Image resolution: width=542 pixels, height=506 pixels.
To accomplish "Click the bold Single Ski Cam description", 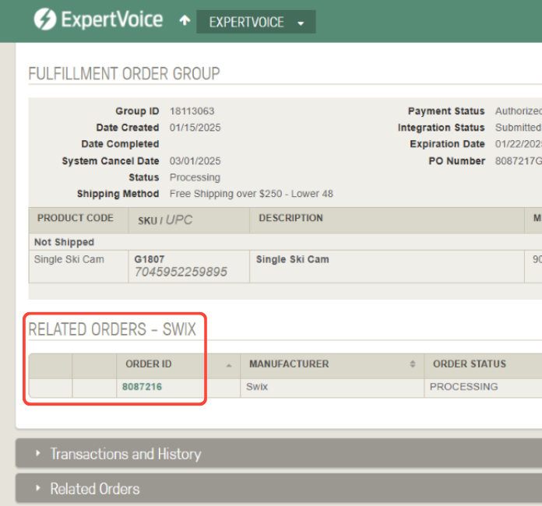I will (x=293, y=259).
